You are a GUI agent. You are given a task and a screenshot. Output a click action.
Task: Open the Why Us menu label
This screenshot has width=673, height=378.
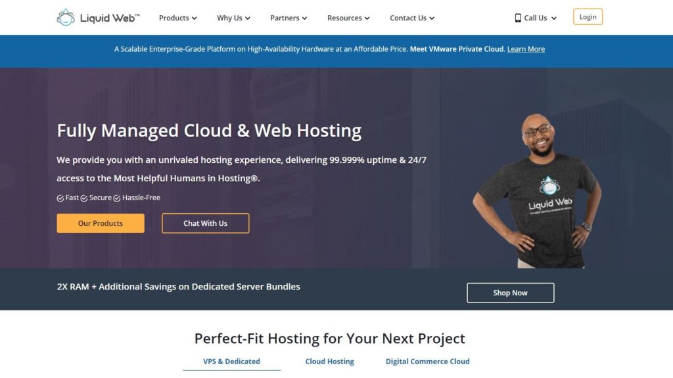click(x=229, y=18)
